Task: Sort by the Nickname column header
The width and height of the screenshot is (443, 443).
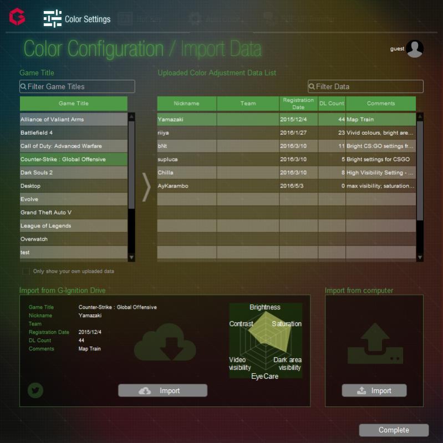Action: click(x=187, y=104)
